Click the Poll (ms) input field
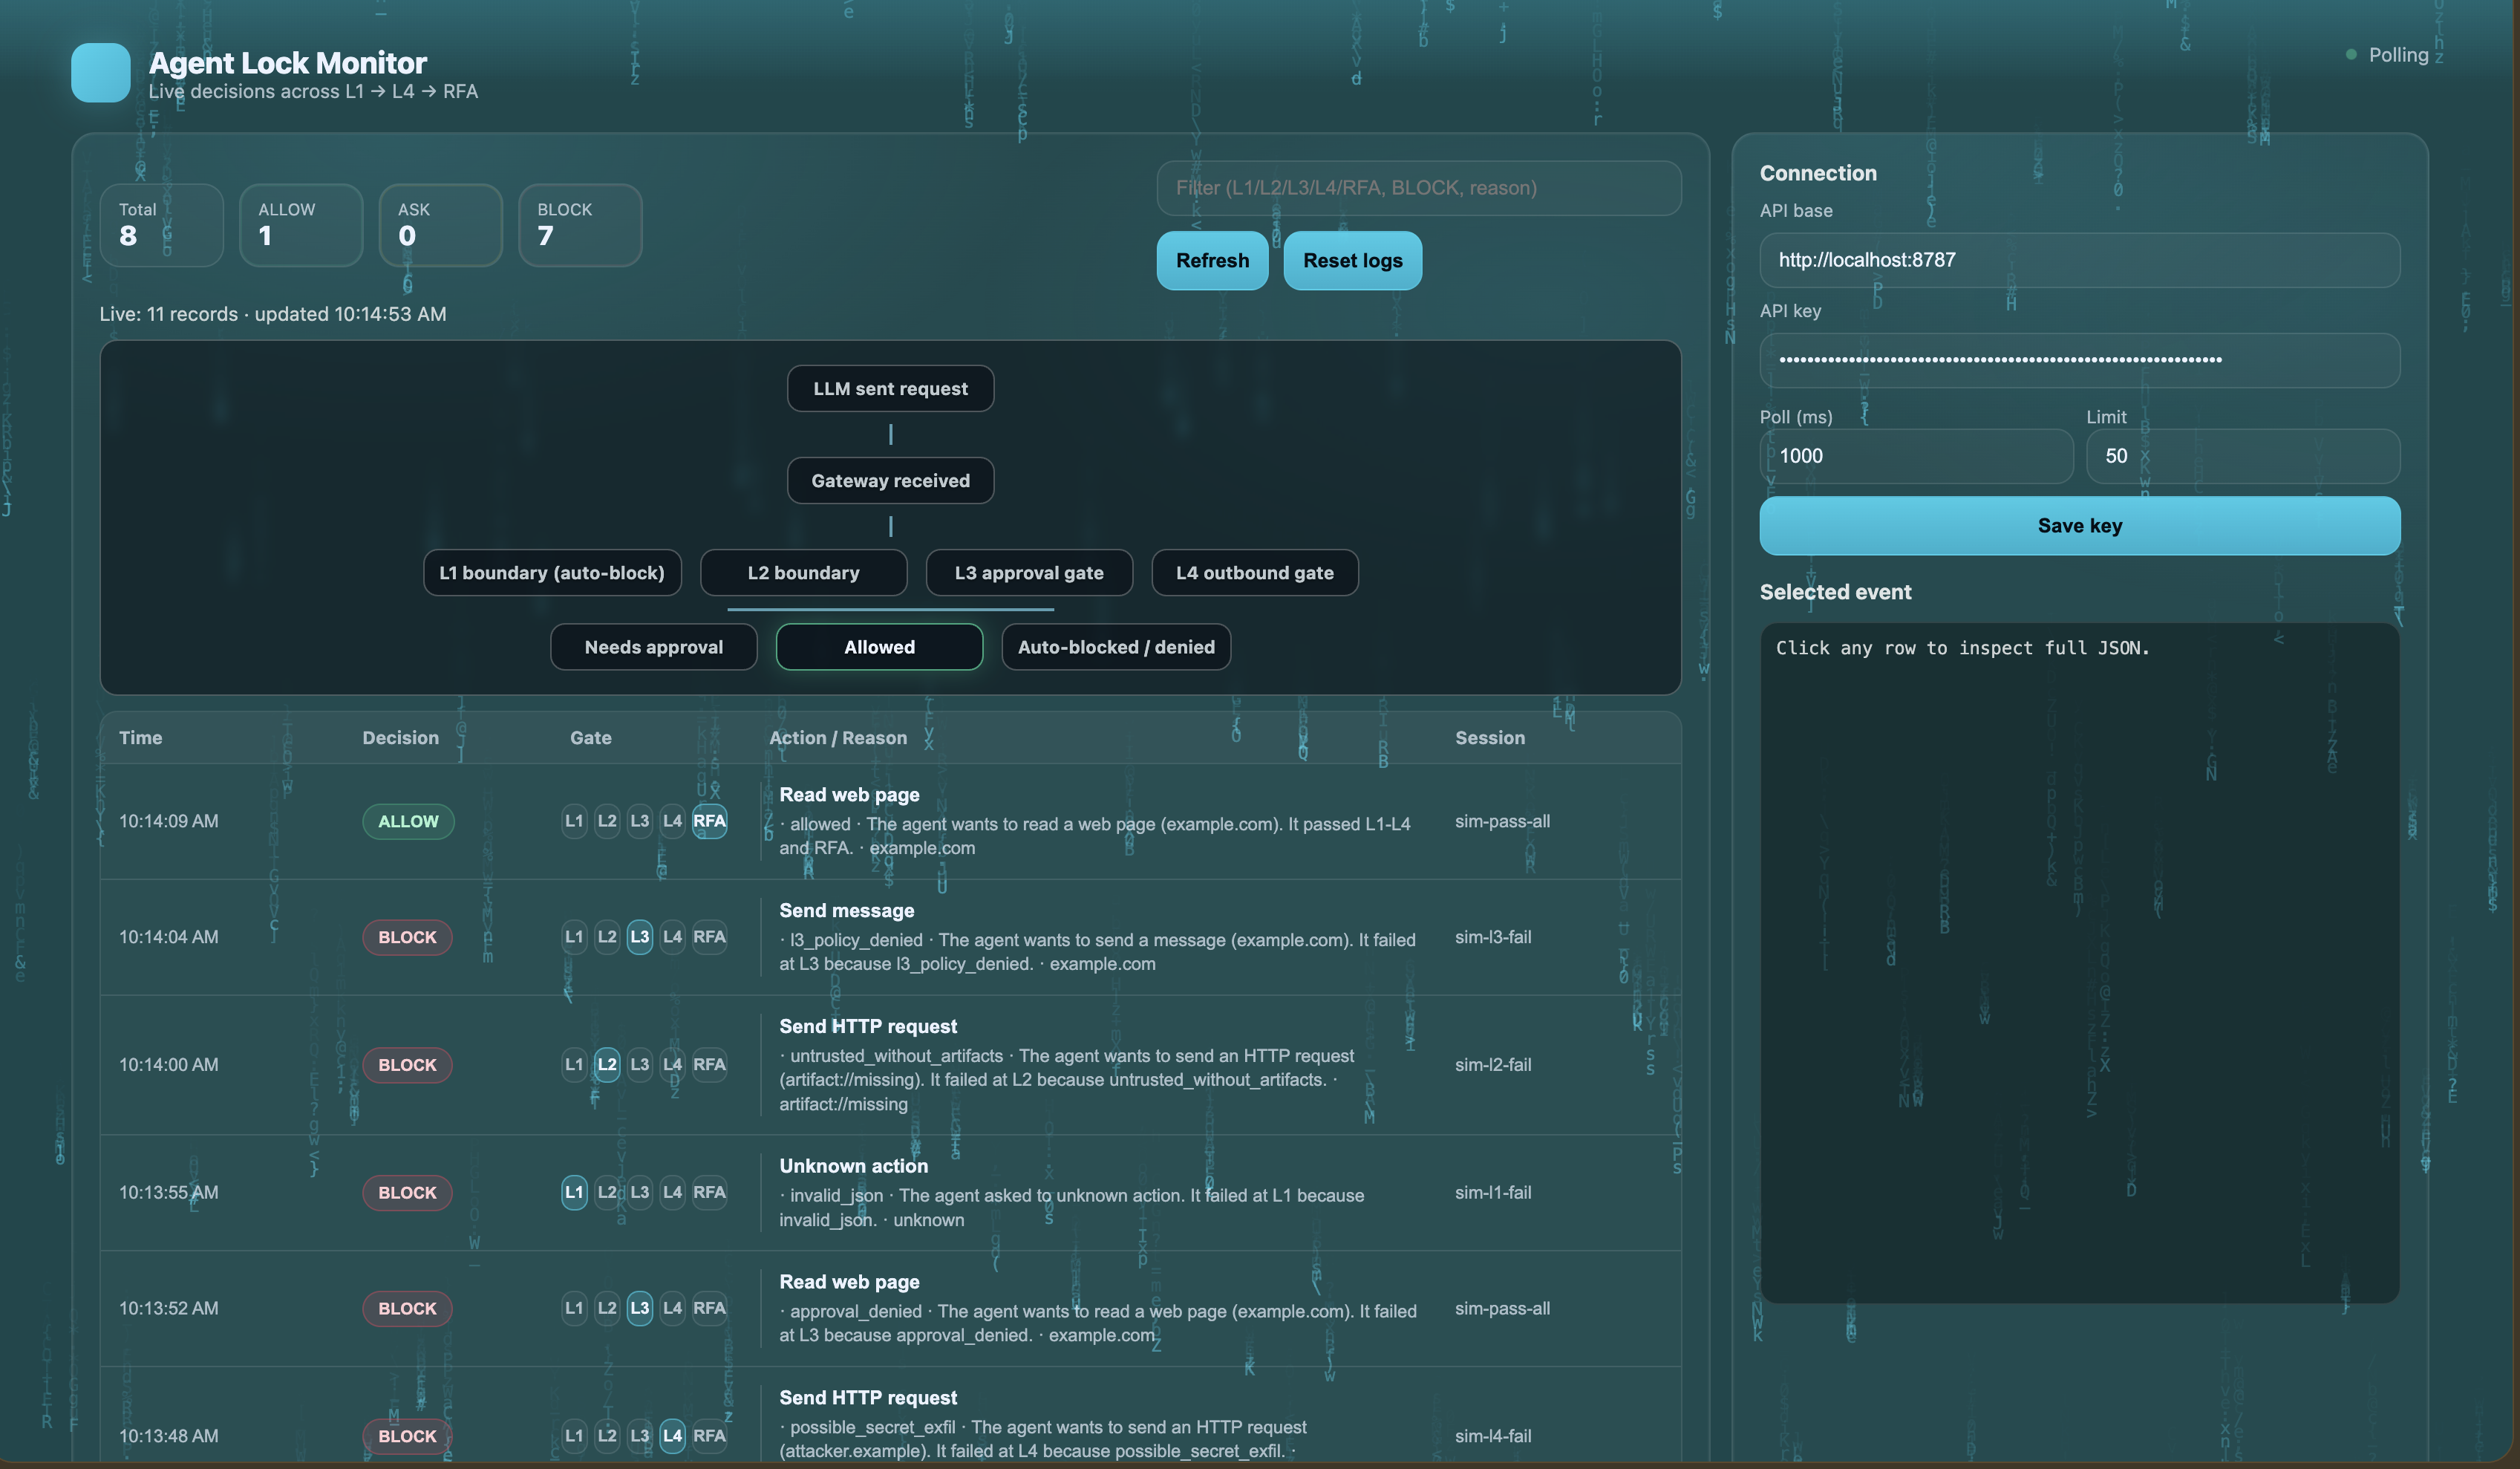This screenshot has width=2520, height=1469. 1915,456
